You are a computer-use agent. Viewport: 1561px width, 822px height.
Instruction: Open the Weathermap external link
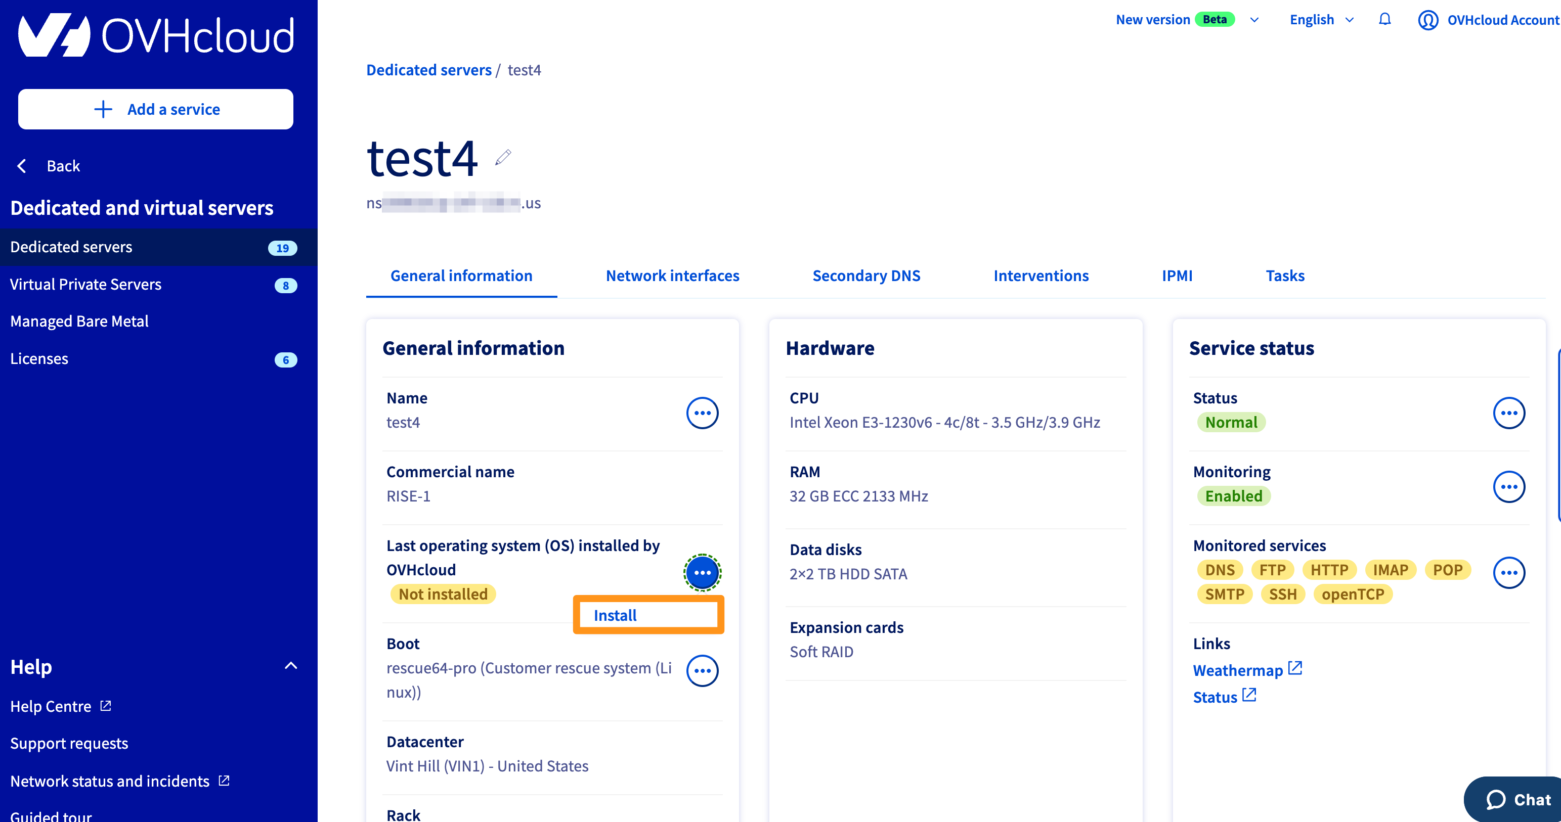(x=1238, y=670)
